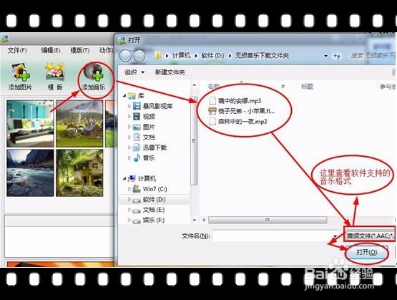Open the 音频文件 file type dropdown
This screenshot has width=397, height=300.
click(x=370, y=236)
